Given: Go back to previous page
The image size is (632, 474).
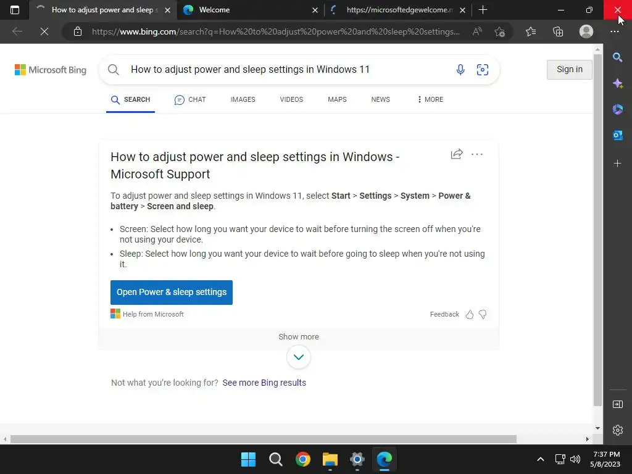Looking at the screenshot, I should pos(17,31).
